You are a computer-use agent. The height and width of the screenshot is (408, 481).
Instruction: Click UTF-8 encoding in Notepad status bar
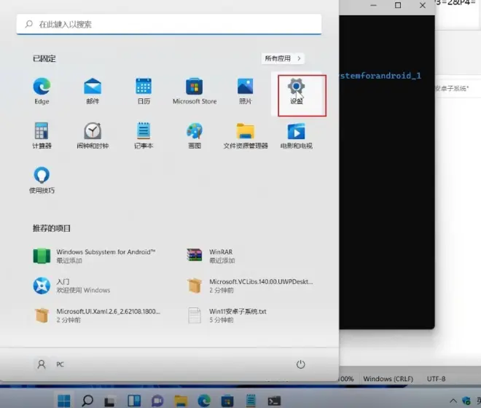[x=436, y=379]
